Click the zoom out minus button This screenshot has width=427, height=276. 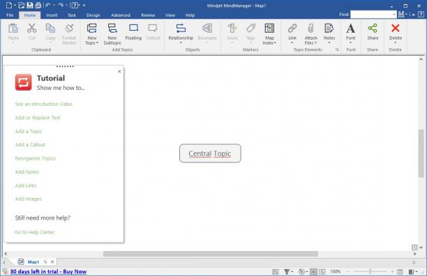pyautogui.click(x=348, y=271)
